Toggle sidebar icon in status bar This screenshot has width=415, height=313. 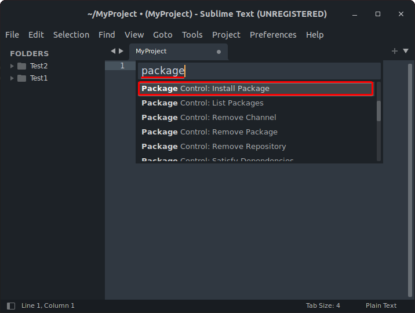11,306
